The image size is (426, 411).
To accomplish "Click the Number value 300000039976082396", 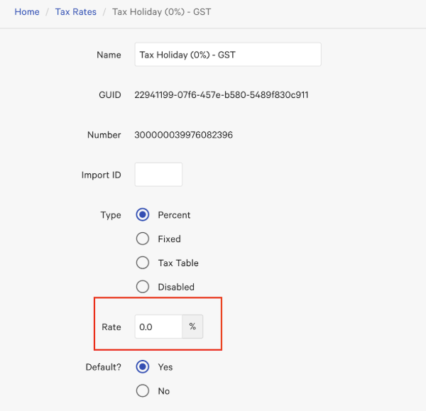I will click(183, 135).
